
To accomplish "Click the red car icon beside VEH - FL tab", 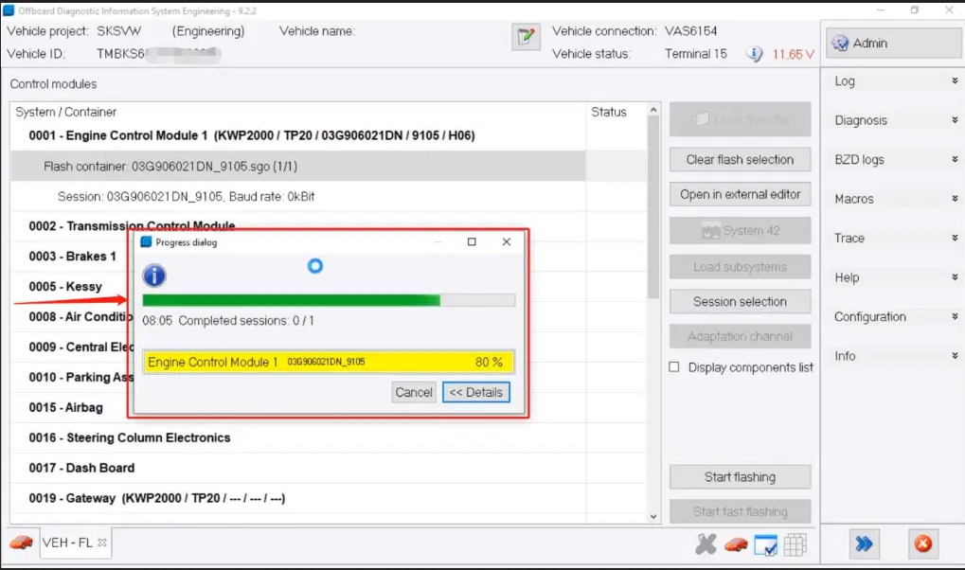I will tap(21, 543).
